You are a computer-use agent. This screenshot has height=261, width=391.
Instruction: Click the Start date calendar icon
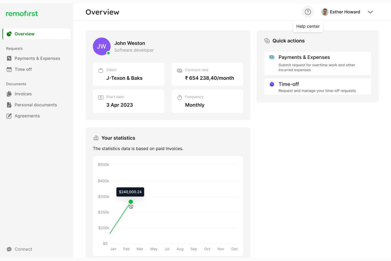point(101,97)
